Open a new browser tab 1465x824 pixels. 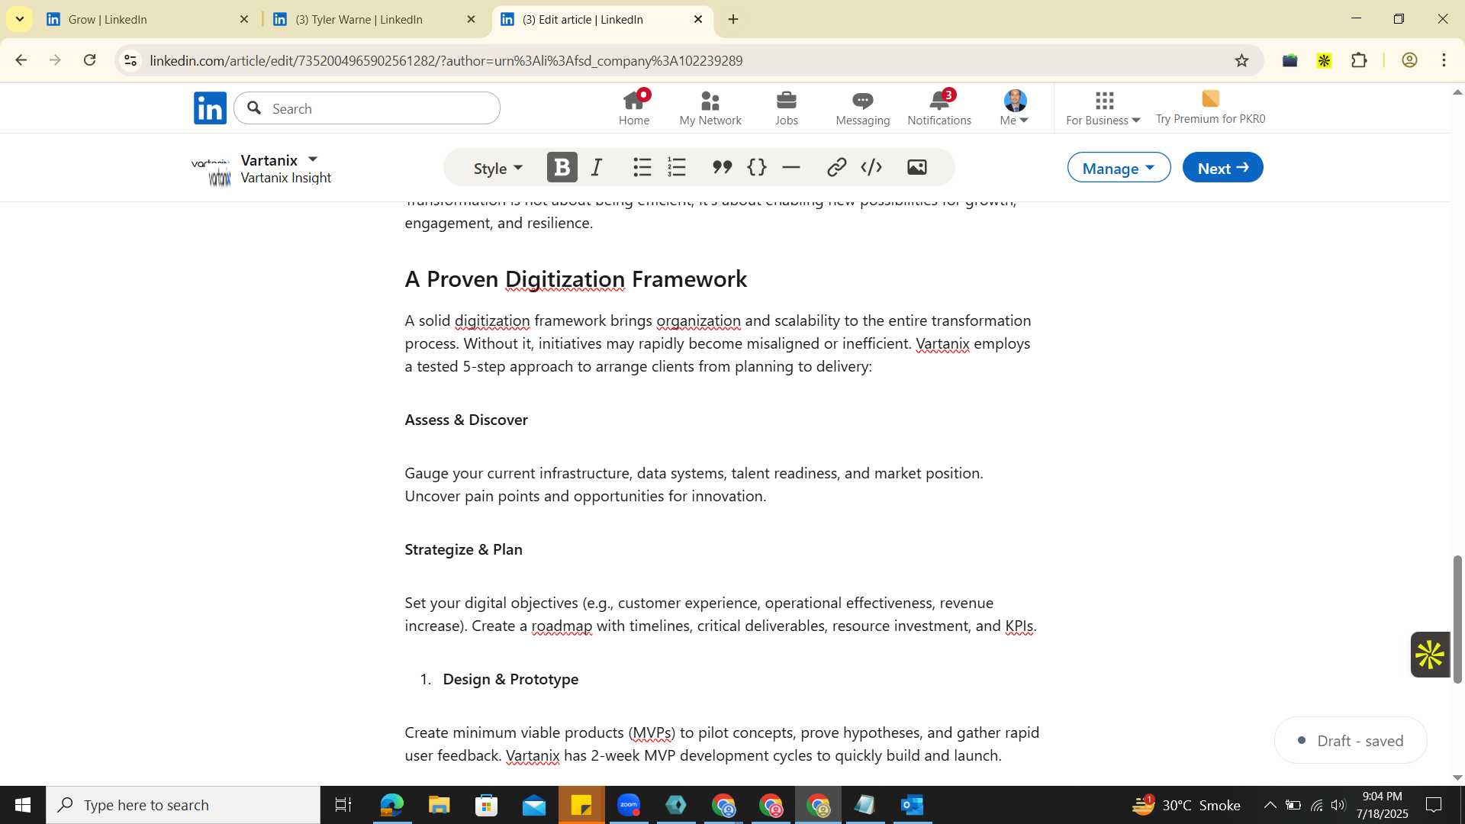[x=733, y=19]
